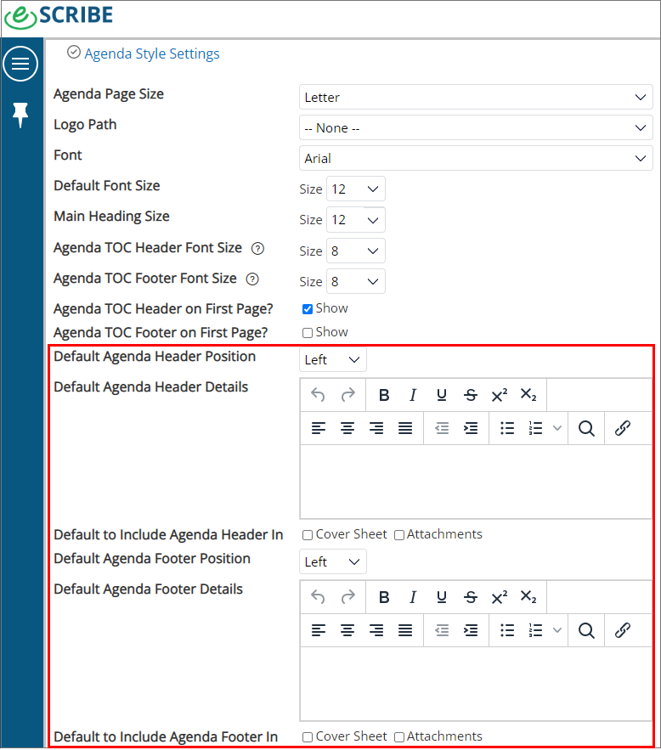
Task: Toggle underline in the Header Details editor
Action: pyautogui.click(x=442, y=395)
